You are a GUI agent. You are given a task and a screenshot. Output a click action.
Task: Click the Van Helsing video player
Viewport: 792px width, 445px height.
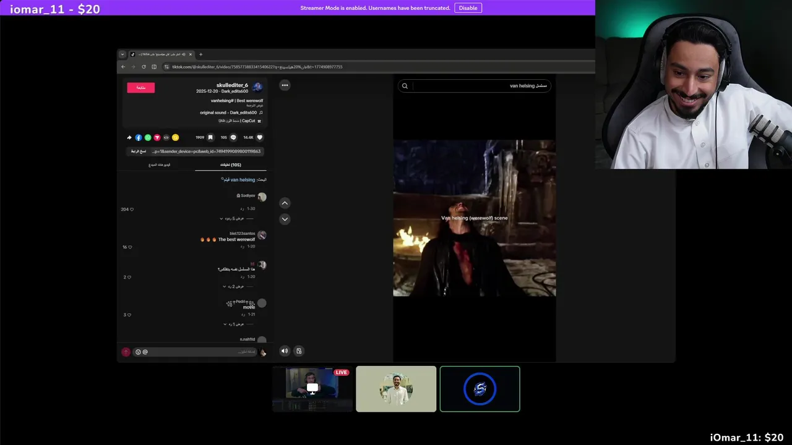475,218
